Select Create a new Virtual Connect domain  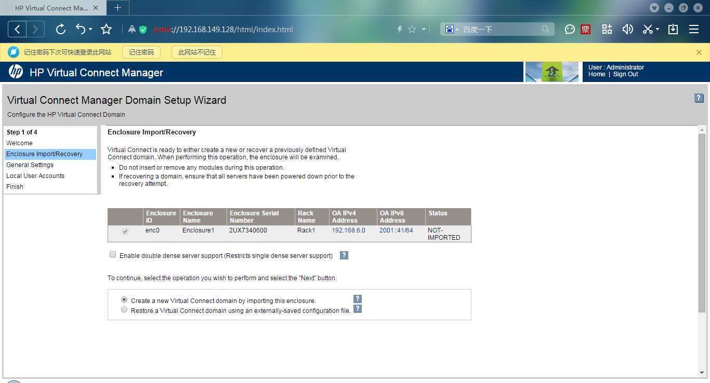click(x=124, y=300)
